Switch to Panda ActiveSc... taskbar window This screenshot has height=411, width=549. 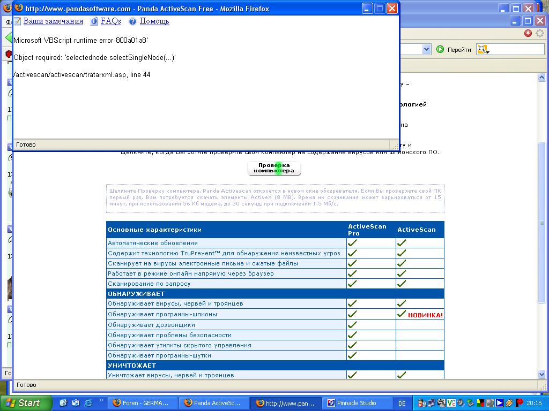pyautogui.click(x=214, y=403)
